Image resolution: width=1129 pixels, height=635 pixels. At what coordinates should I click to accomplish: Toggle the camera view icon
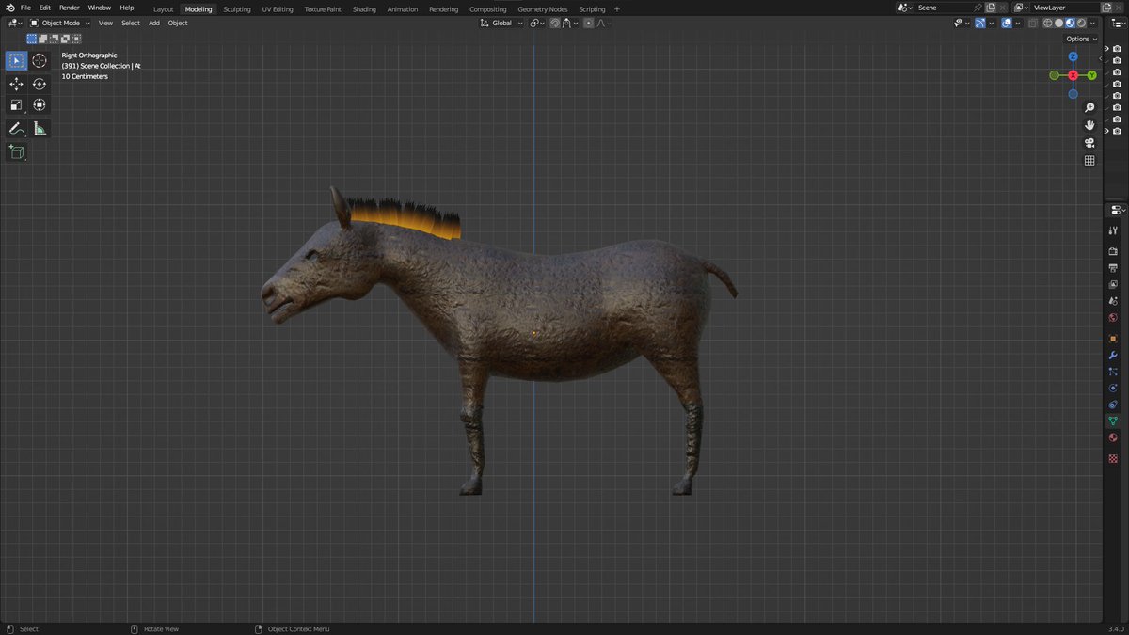1089,143
